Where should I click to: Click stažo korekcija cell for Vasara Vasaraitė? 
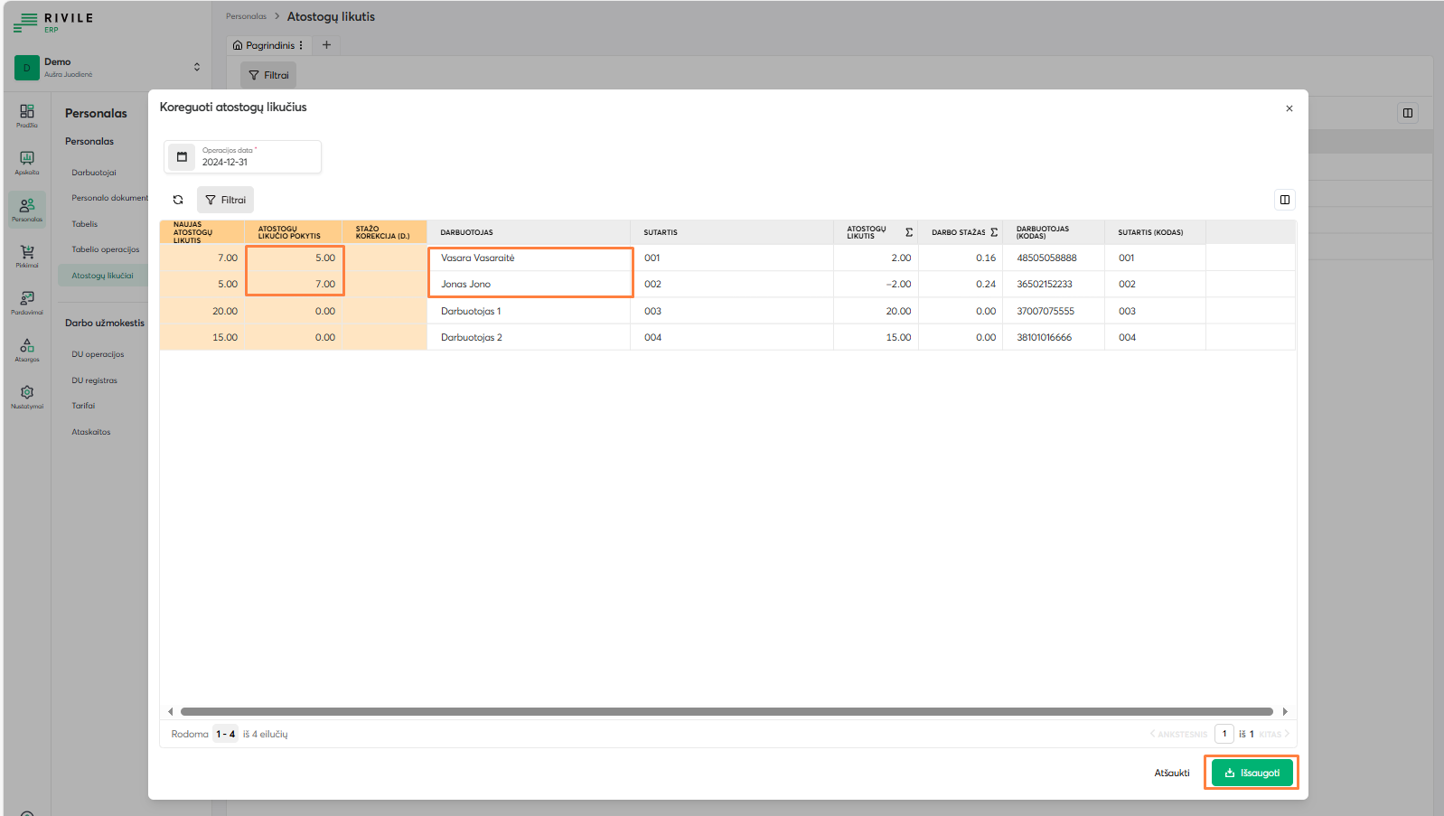coord(385,258)
